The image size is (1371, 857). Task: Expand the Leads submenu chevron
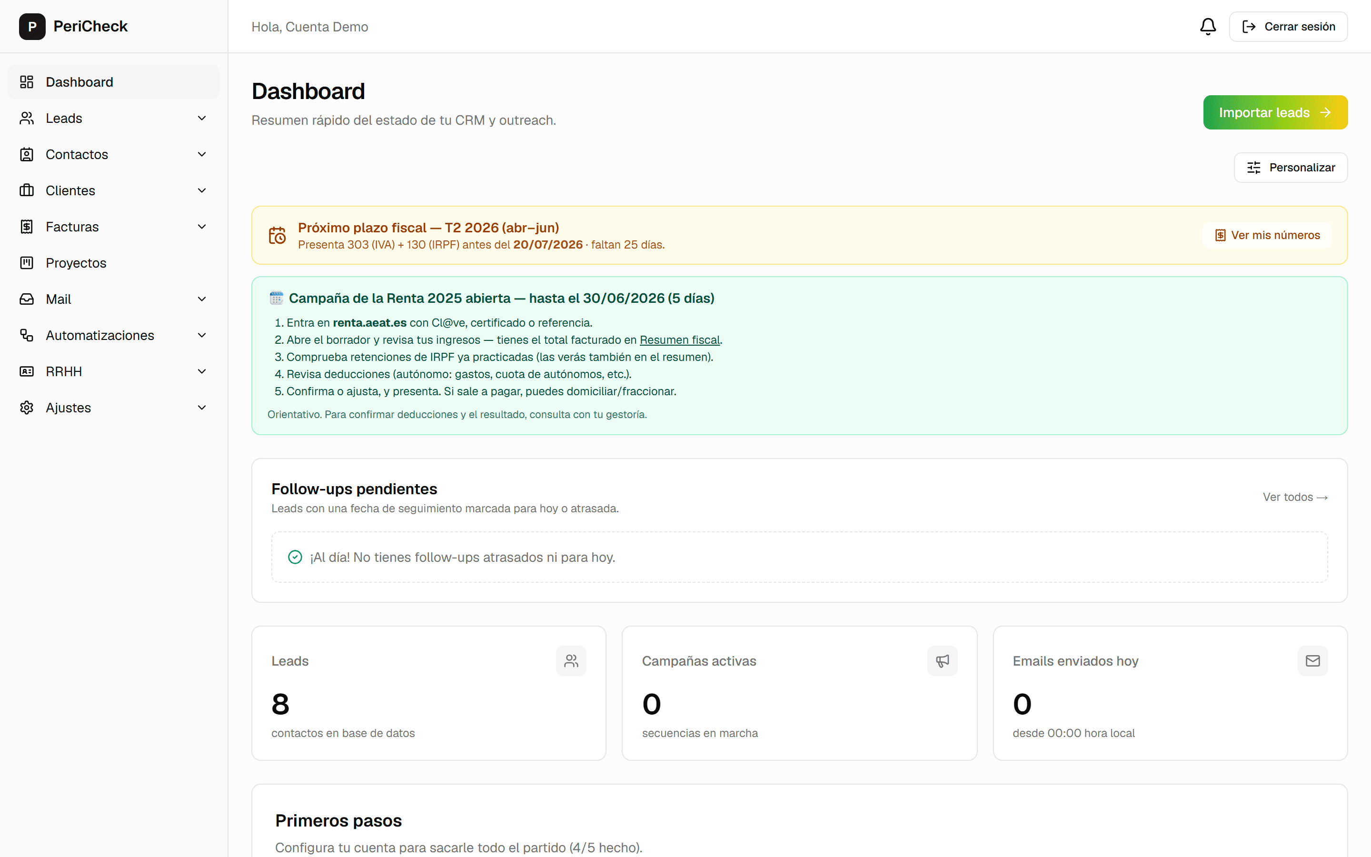(x=202, y=119)
